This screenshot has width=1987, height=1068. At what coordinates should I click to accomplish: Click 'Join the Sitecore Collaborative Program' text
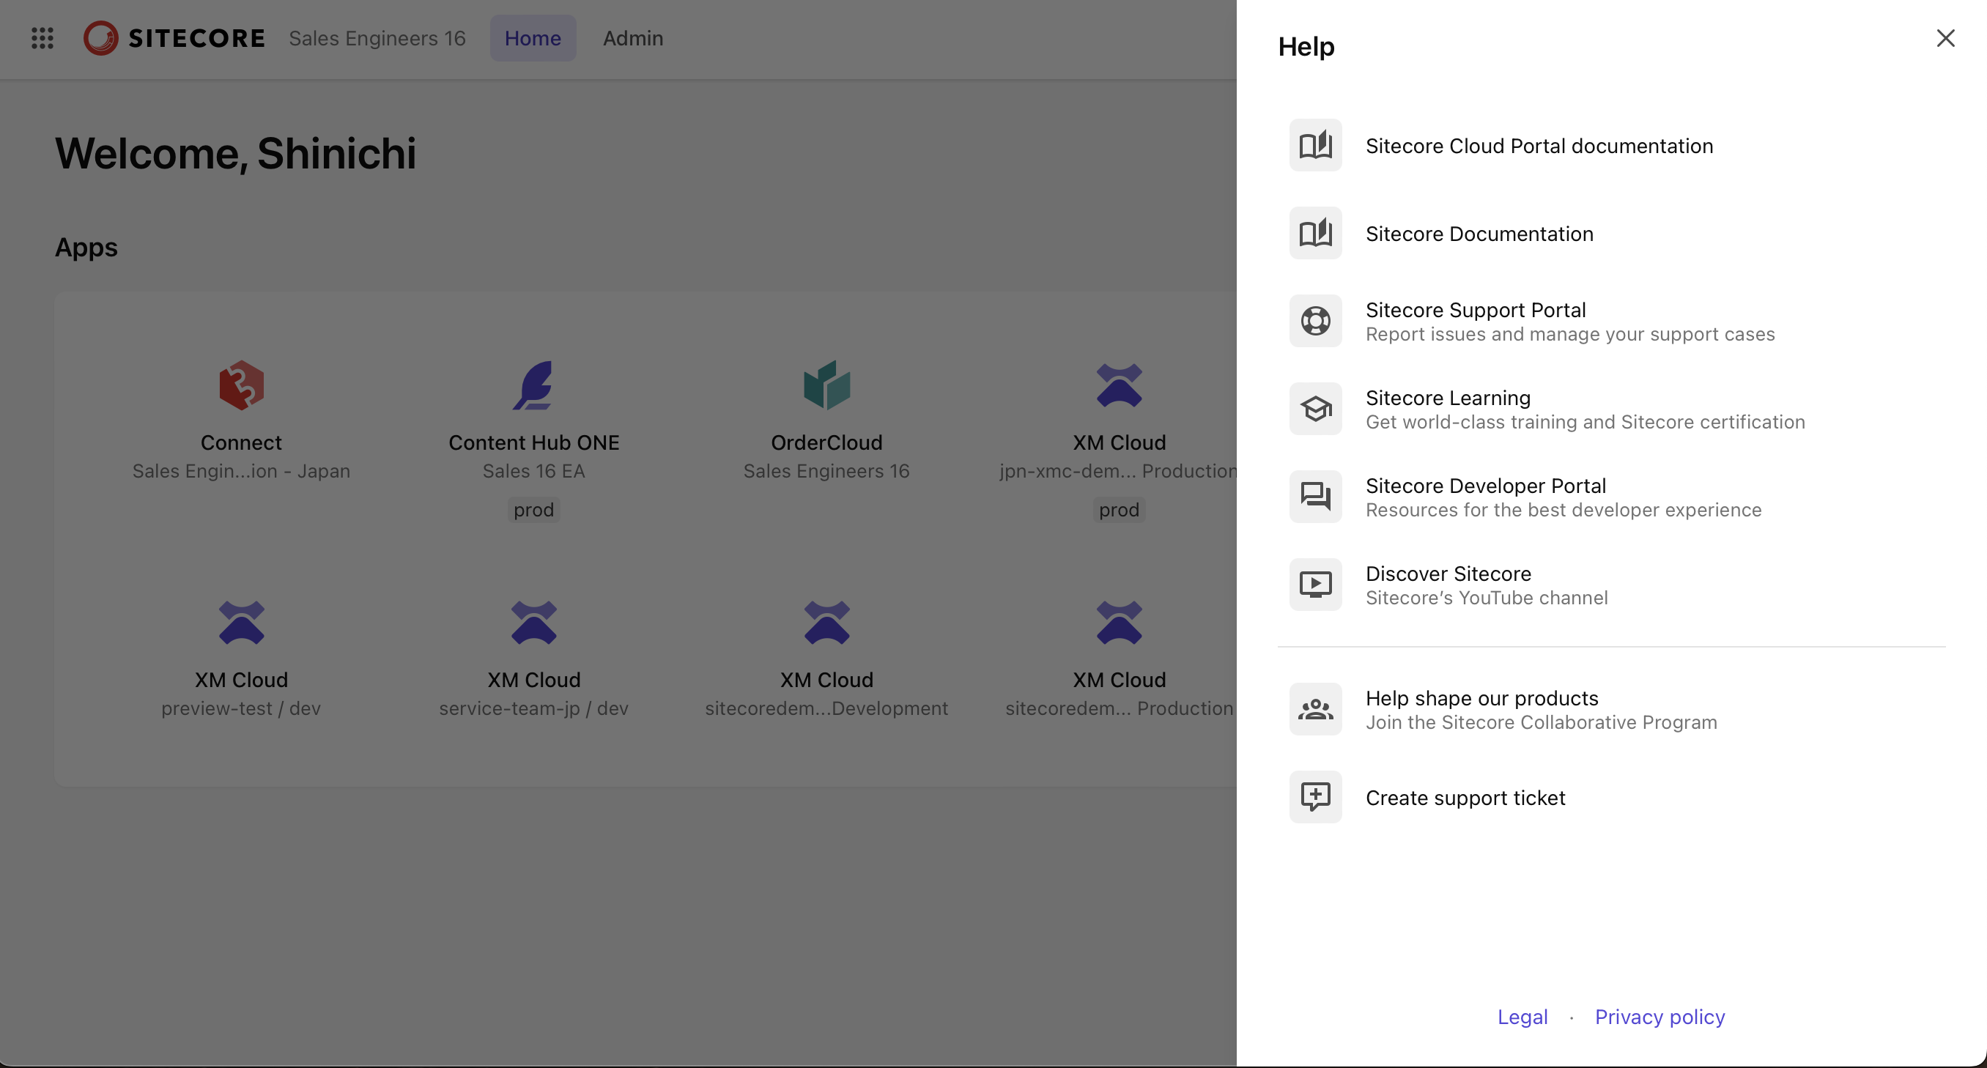(1541, 722)
